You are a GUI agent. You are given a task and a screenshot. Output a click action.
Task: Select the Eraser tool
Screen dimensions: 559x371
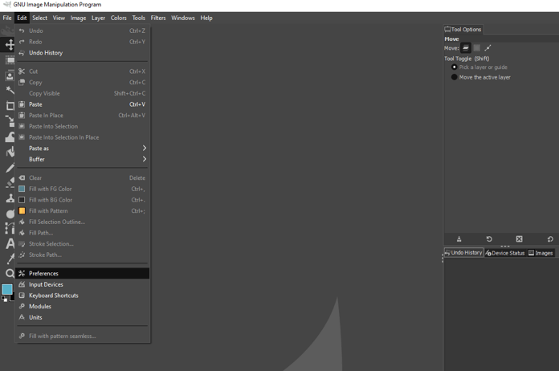[x=10, y=183]
